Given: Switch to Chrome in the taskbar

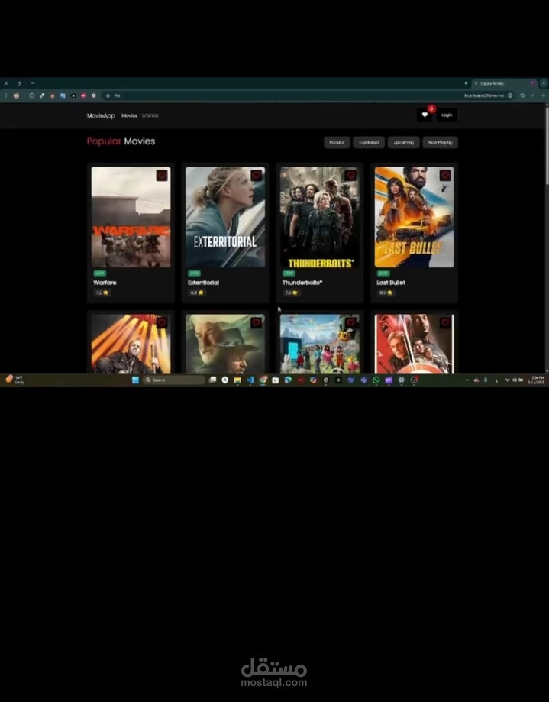Looking at the screenshot, I should click(x=263, y=380).
